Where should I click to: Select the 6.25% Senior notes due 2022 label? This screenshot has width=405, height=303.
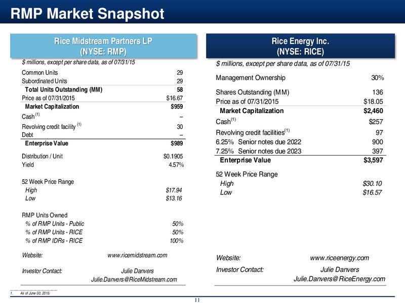259,142
